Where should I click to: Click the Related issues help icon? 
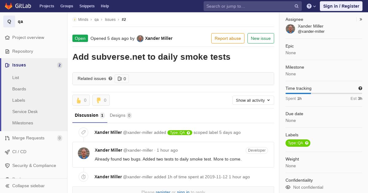110,78
